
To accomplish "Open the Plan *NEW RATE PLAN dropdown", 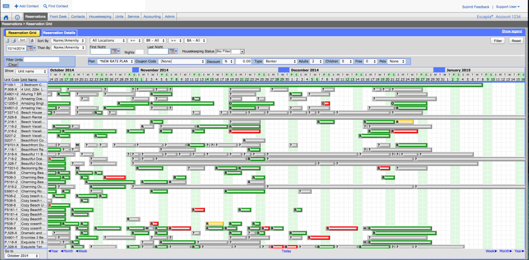I will pyautogui.click(x=115, y=62).
